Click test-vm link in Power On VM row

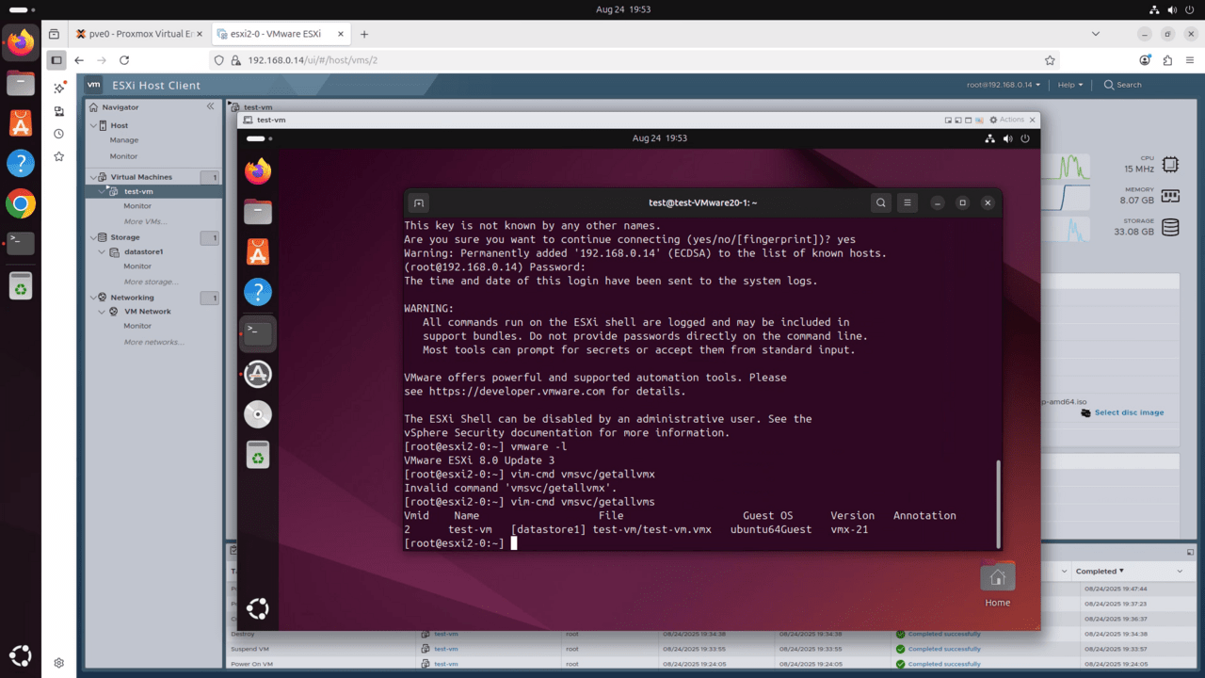tap(446, 664)
